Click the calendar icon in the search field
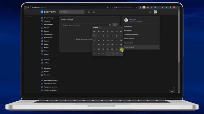 tap(110, 25)
